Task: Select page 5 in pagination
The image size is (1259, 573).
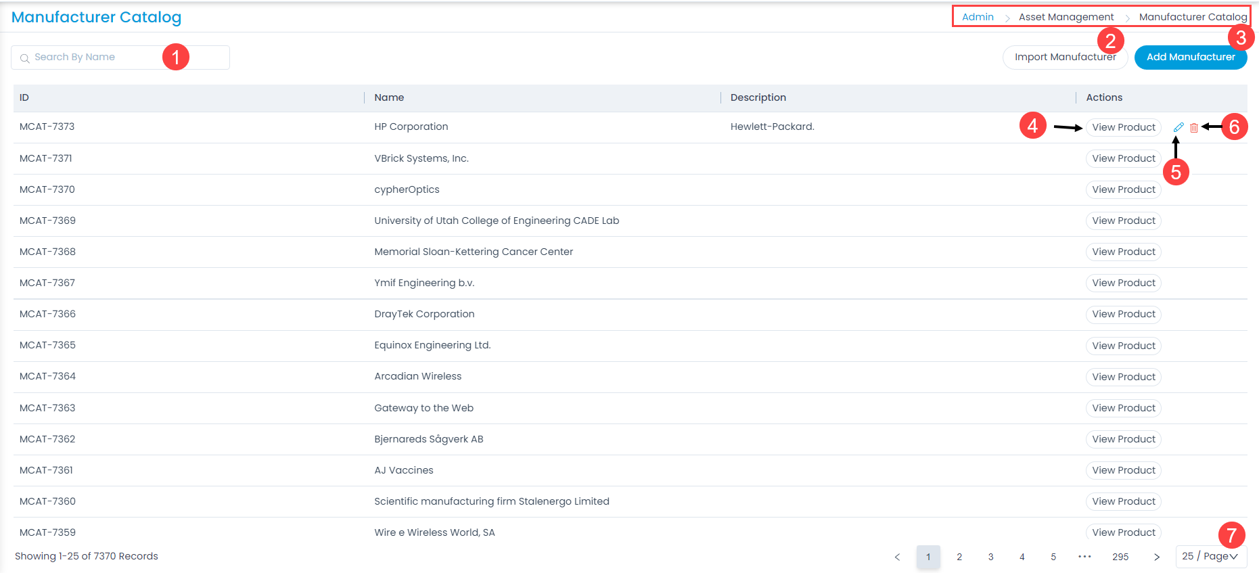Action: coord(1053,557)
